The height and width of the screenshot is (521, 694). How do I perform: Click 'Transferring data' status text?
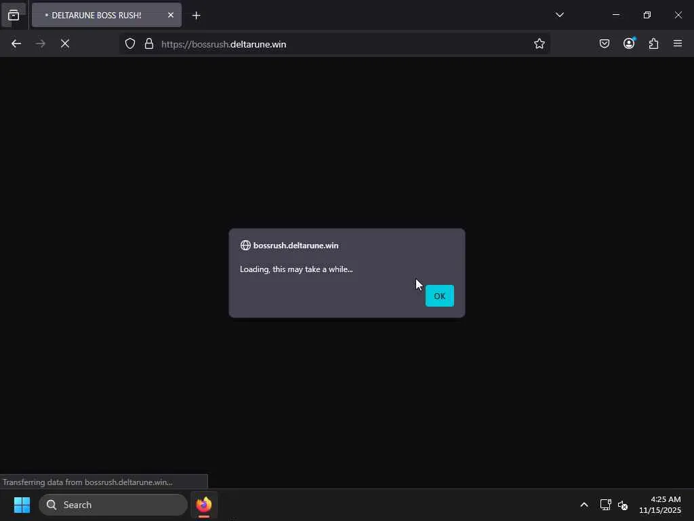[87, 482]
